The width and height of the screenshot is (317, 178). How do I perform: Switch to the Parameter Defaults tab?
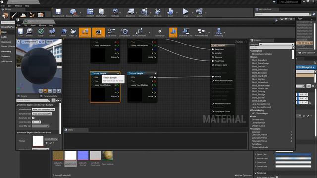(x=49, y=96)
